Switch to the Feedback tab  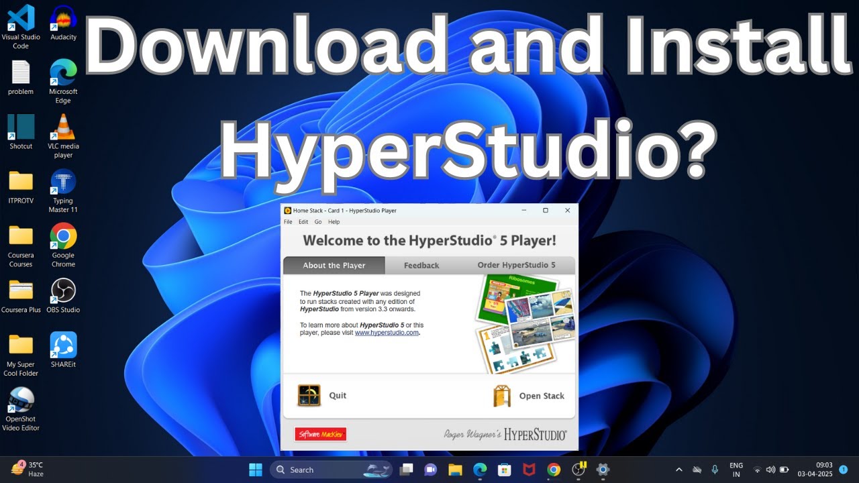click(421, 265)
